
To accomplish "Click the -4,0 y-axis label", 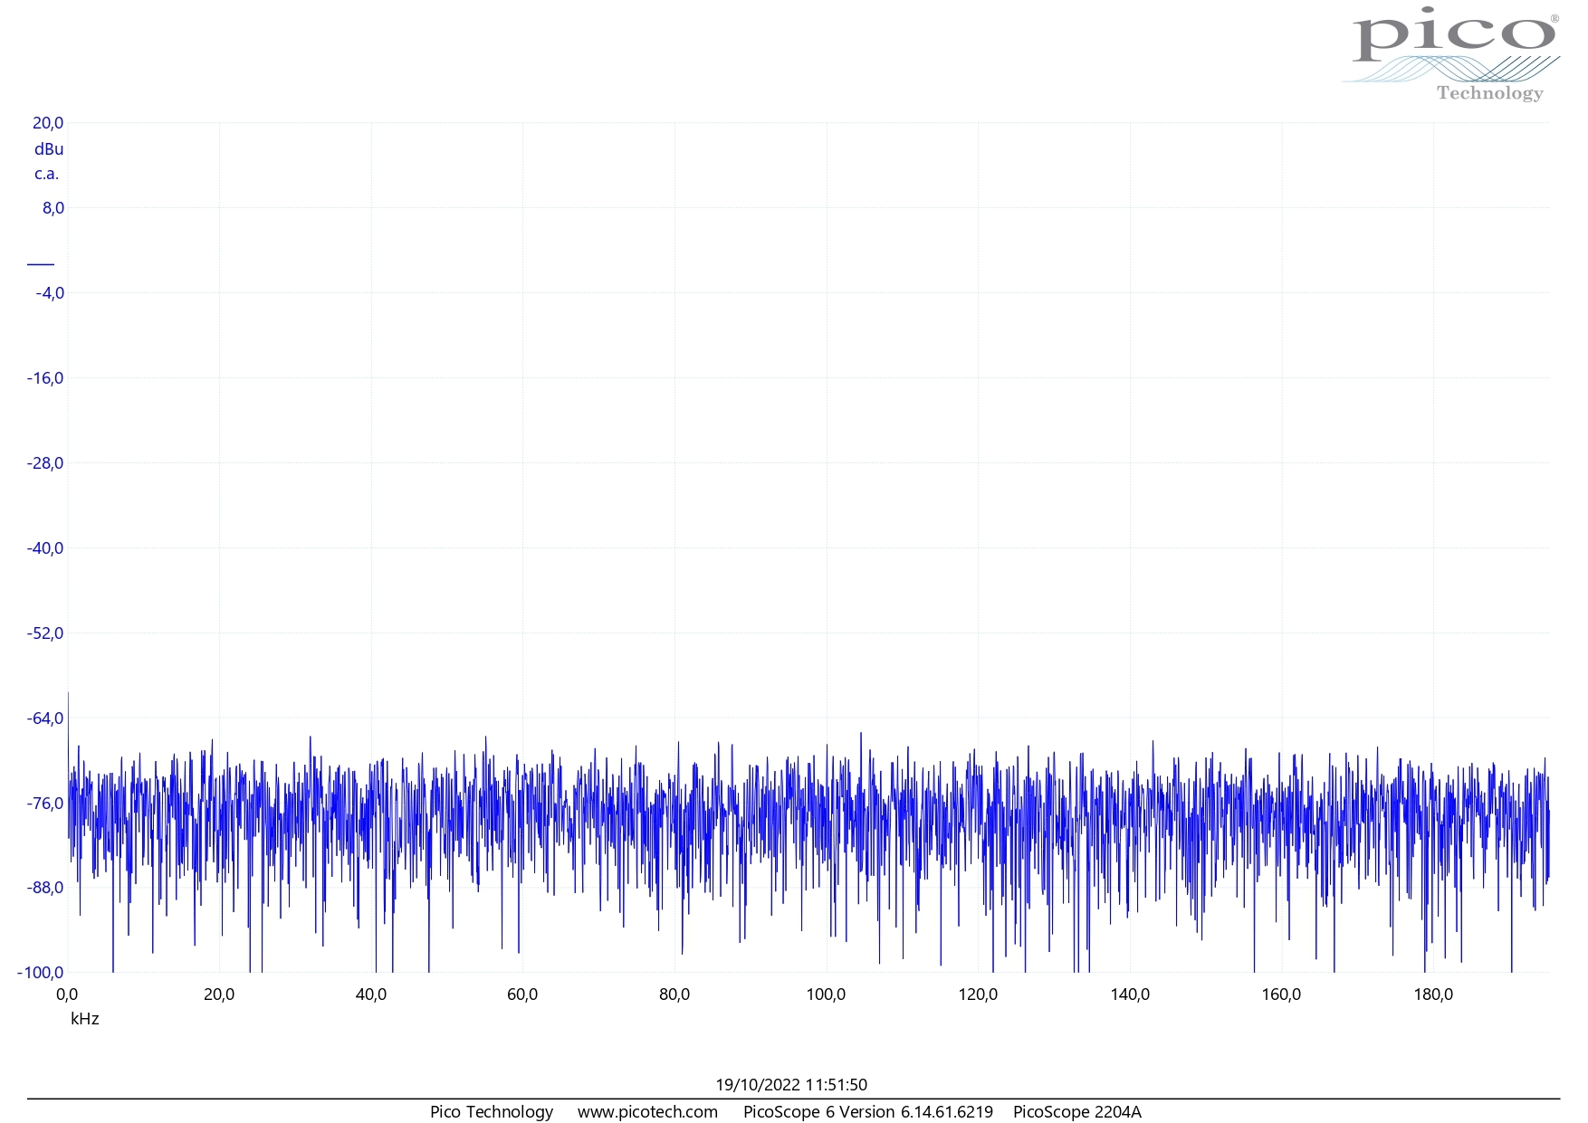I will click(x=50, y=293).
